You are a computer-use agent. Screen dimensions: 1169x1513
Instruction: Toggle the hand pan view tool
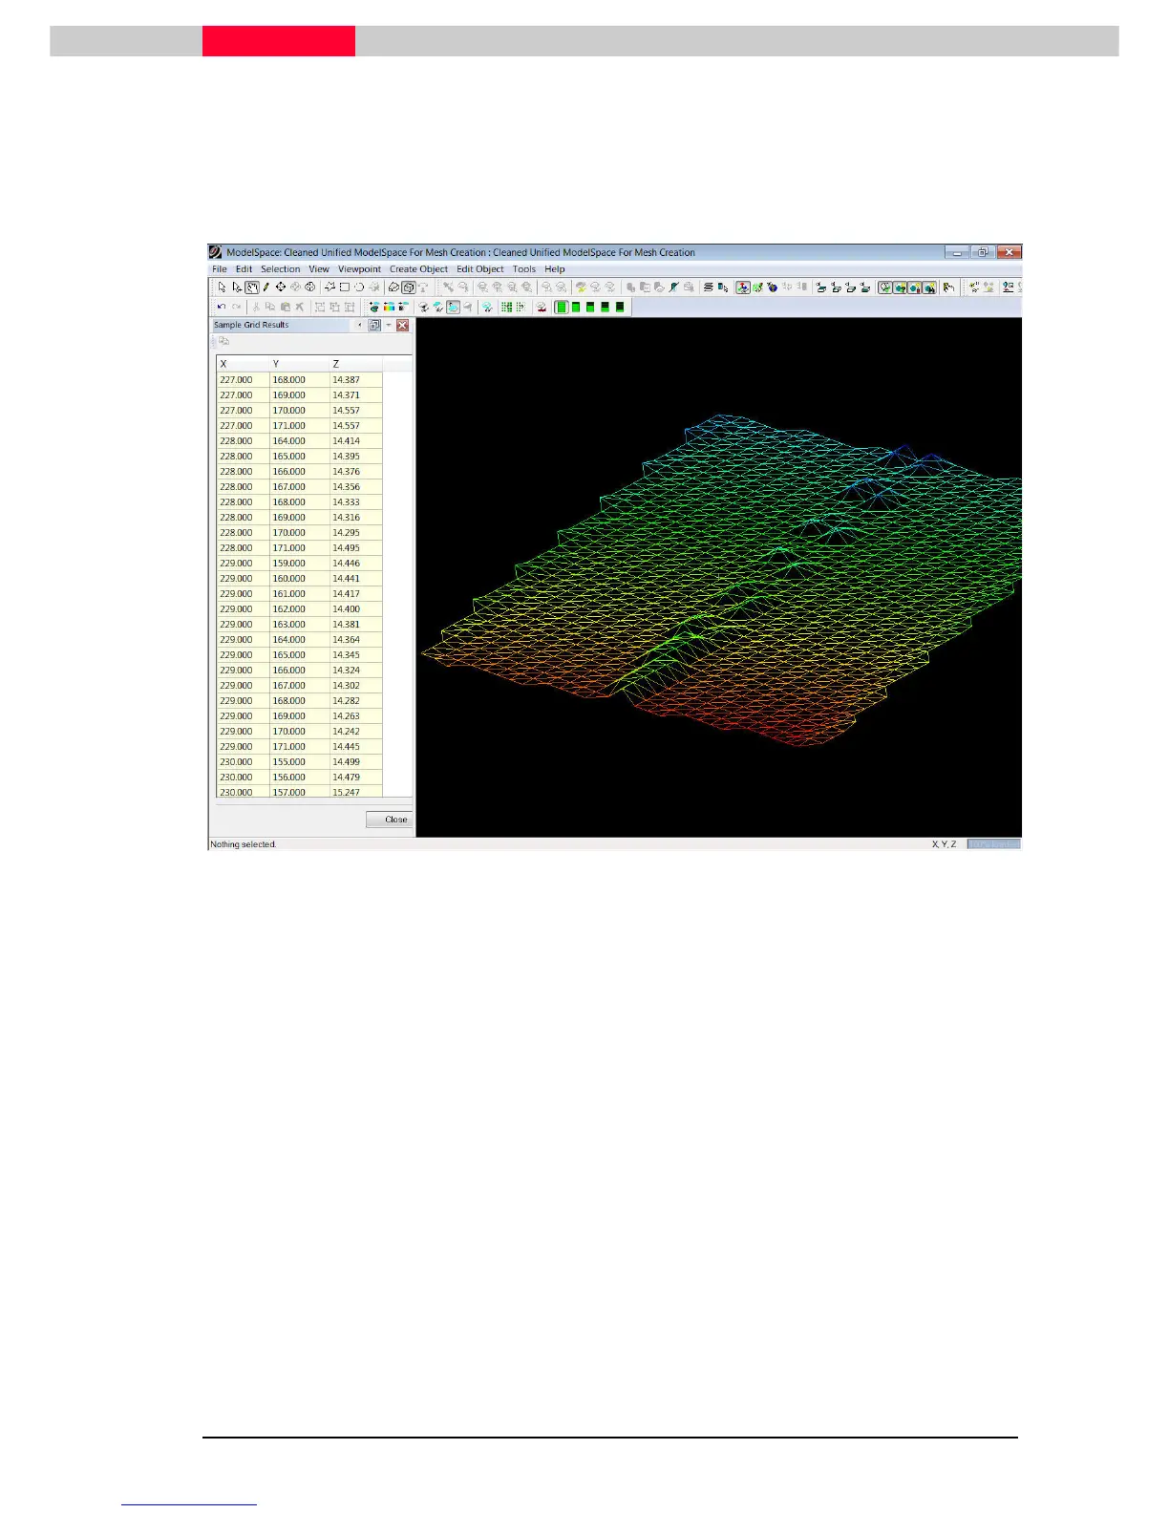(x=252, y=287)
